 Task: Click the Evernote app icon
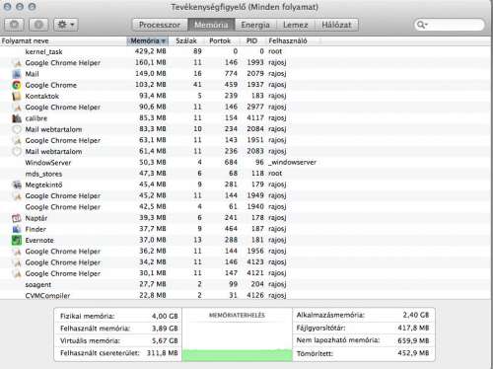(17, 240)
